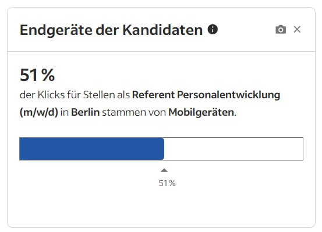Click the small 51 % label under the marker
This screenshot has height=232, width=322.
click(167, 183)
